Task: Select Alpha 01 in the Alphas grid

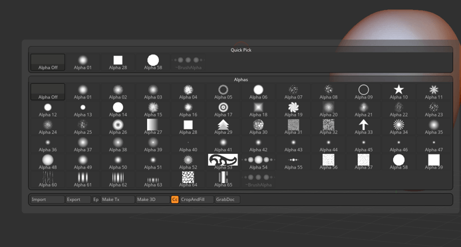Action: click(x=83, y=92)
